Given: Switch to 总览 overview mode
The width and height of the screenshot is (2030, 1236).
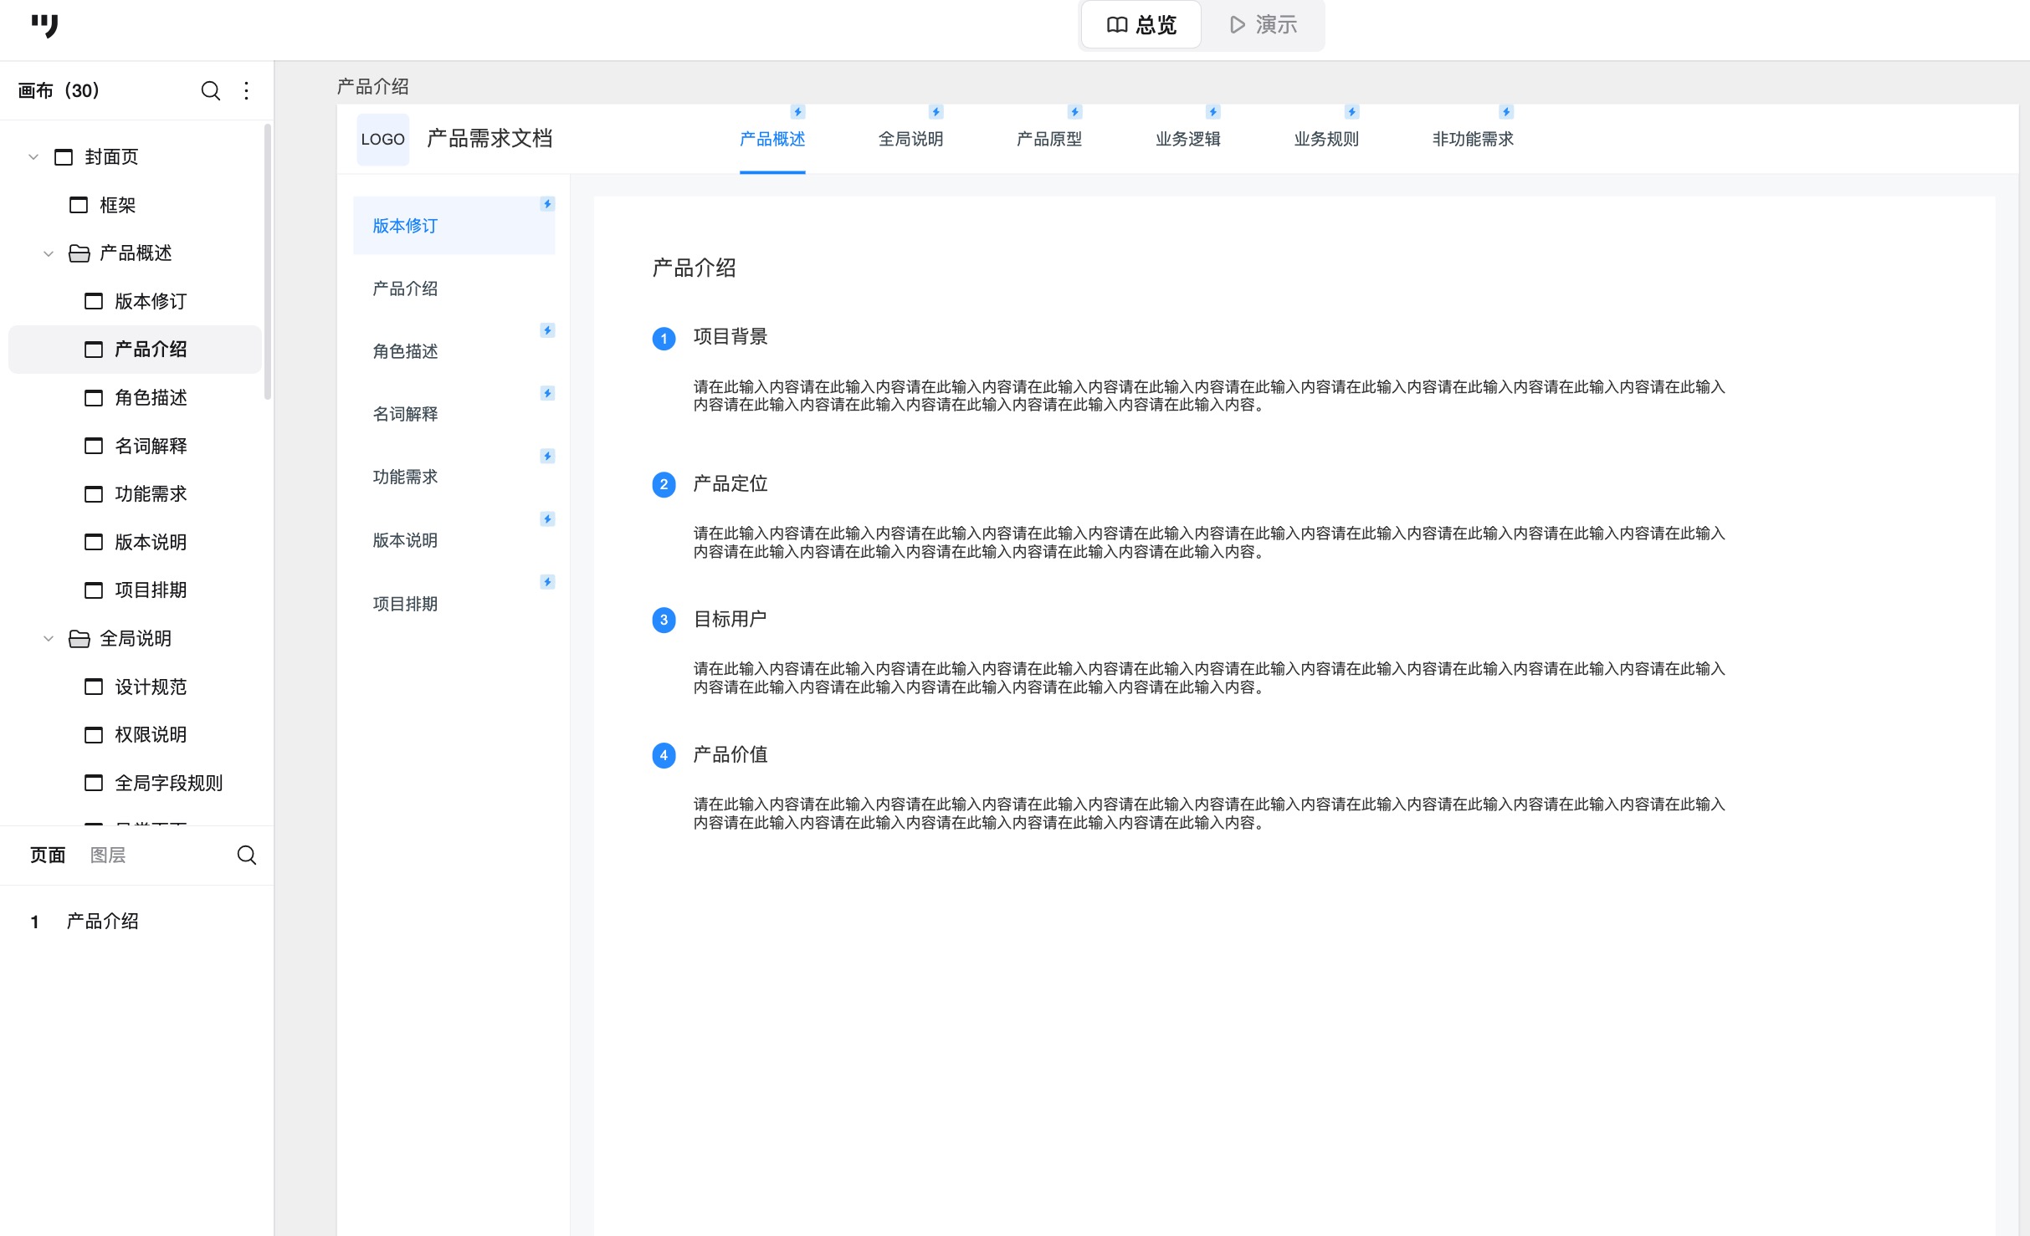Looking at the screenshot, I should tap(1141, 25).
